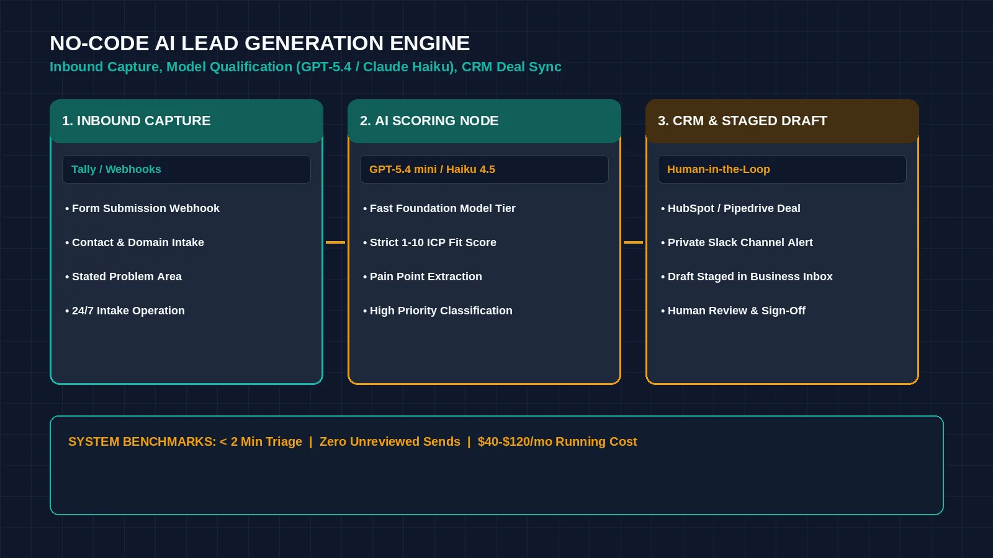Click 'Contact & Domain Intake' bullet
993x558 pixels.
(x=135, y=242)
